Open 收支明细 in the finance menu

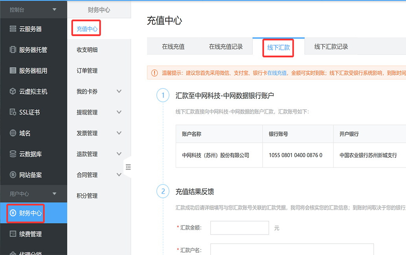tap(87, 50)
